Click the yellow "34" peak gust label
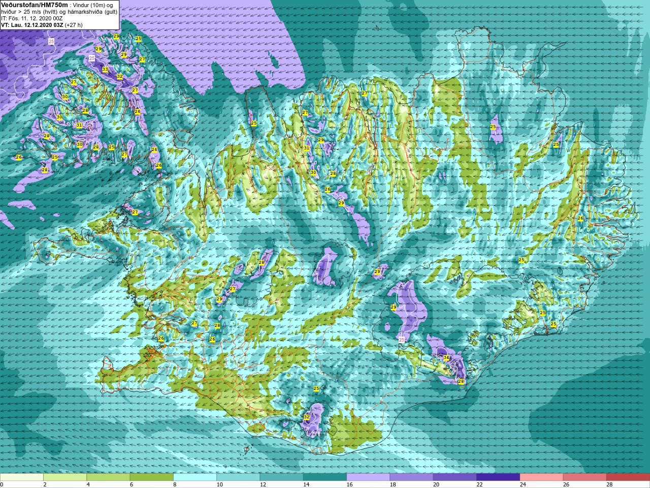The image size is (650, 488). (x=446, y=358)
